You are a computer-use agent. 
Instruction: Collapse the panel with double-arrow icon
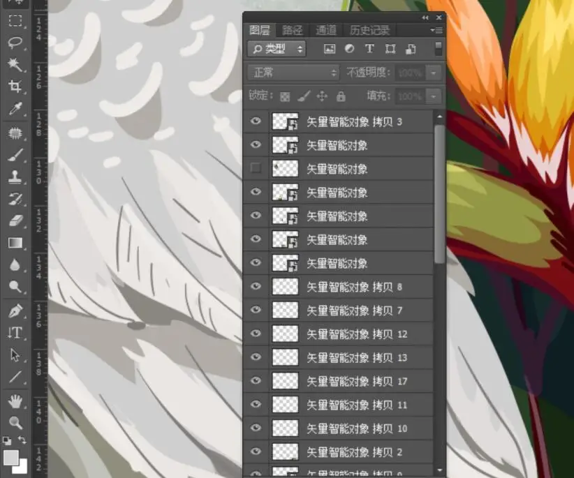click(x=425, y=17)
